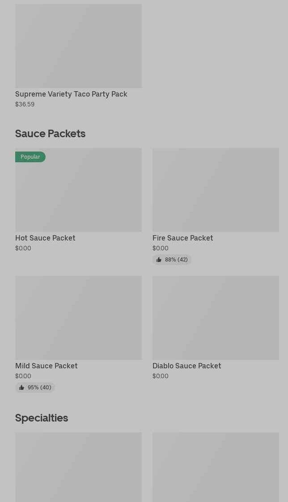Click the Specialties section heading

(x=42, y=418)
